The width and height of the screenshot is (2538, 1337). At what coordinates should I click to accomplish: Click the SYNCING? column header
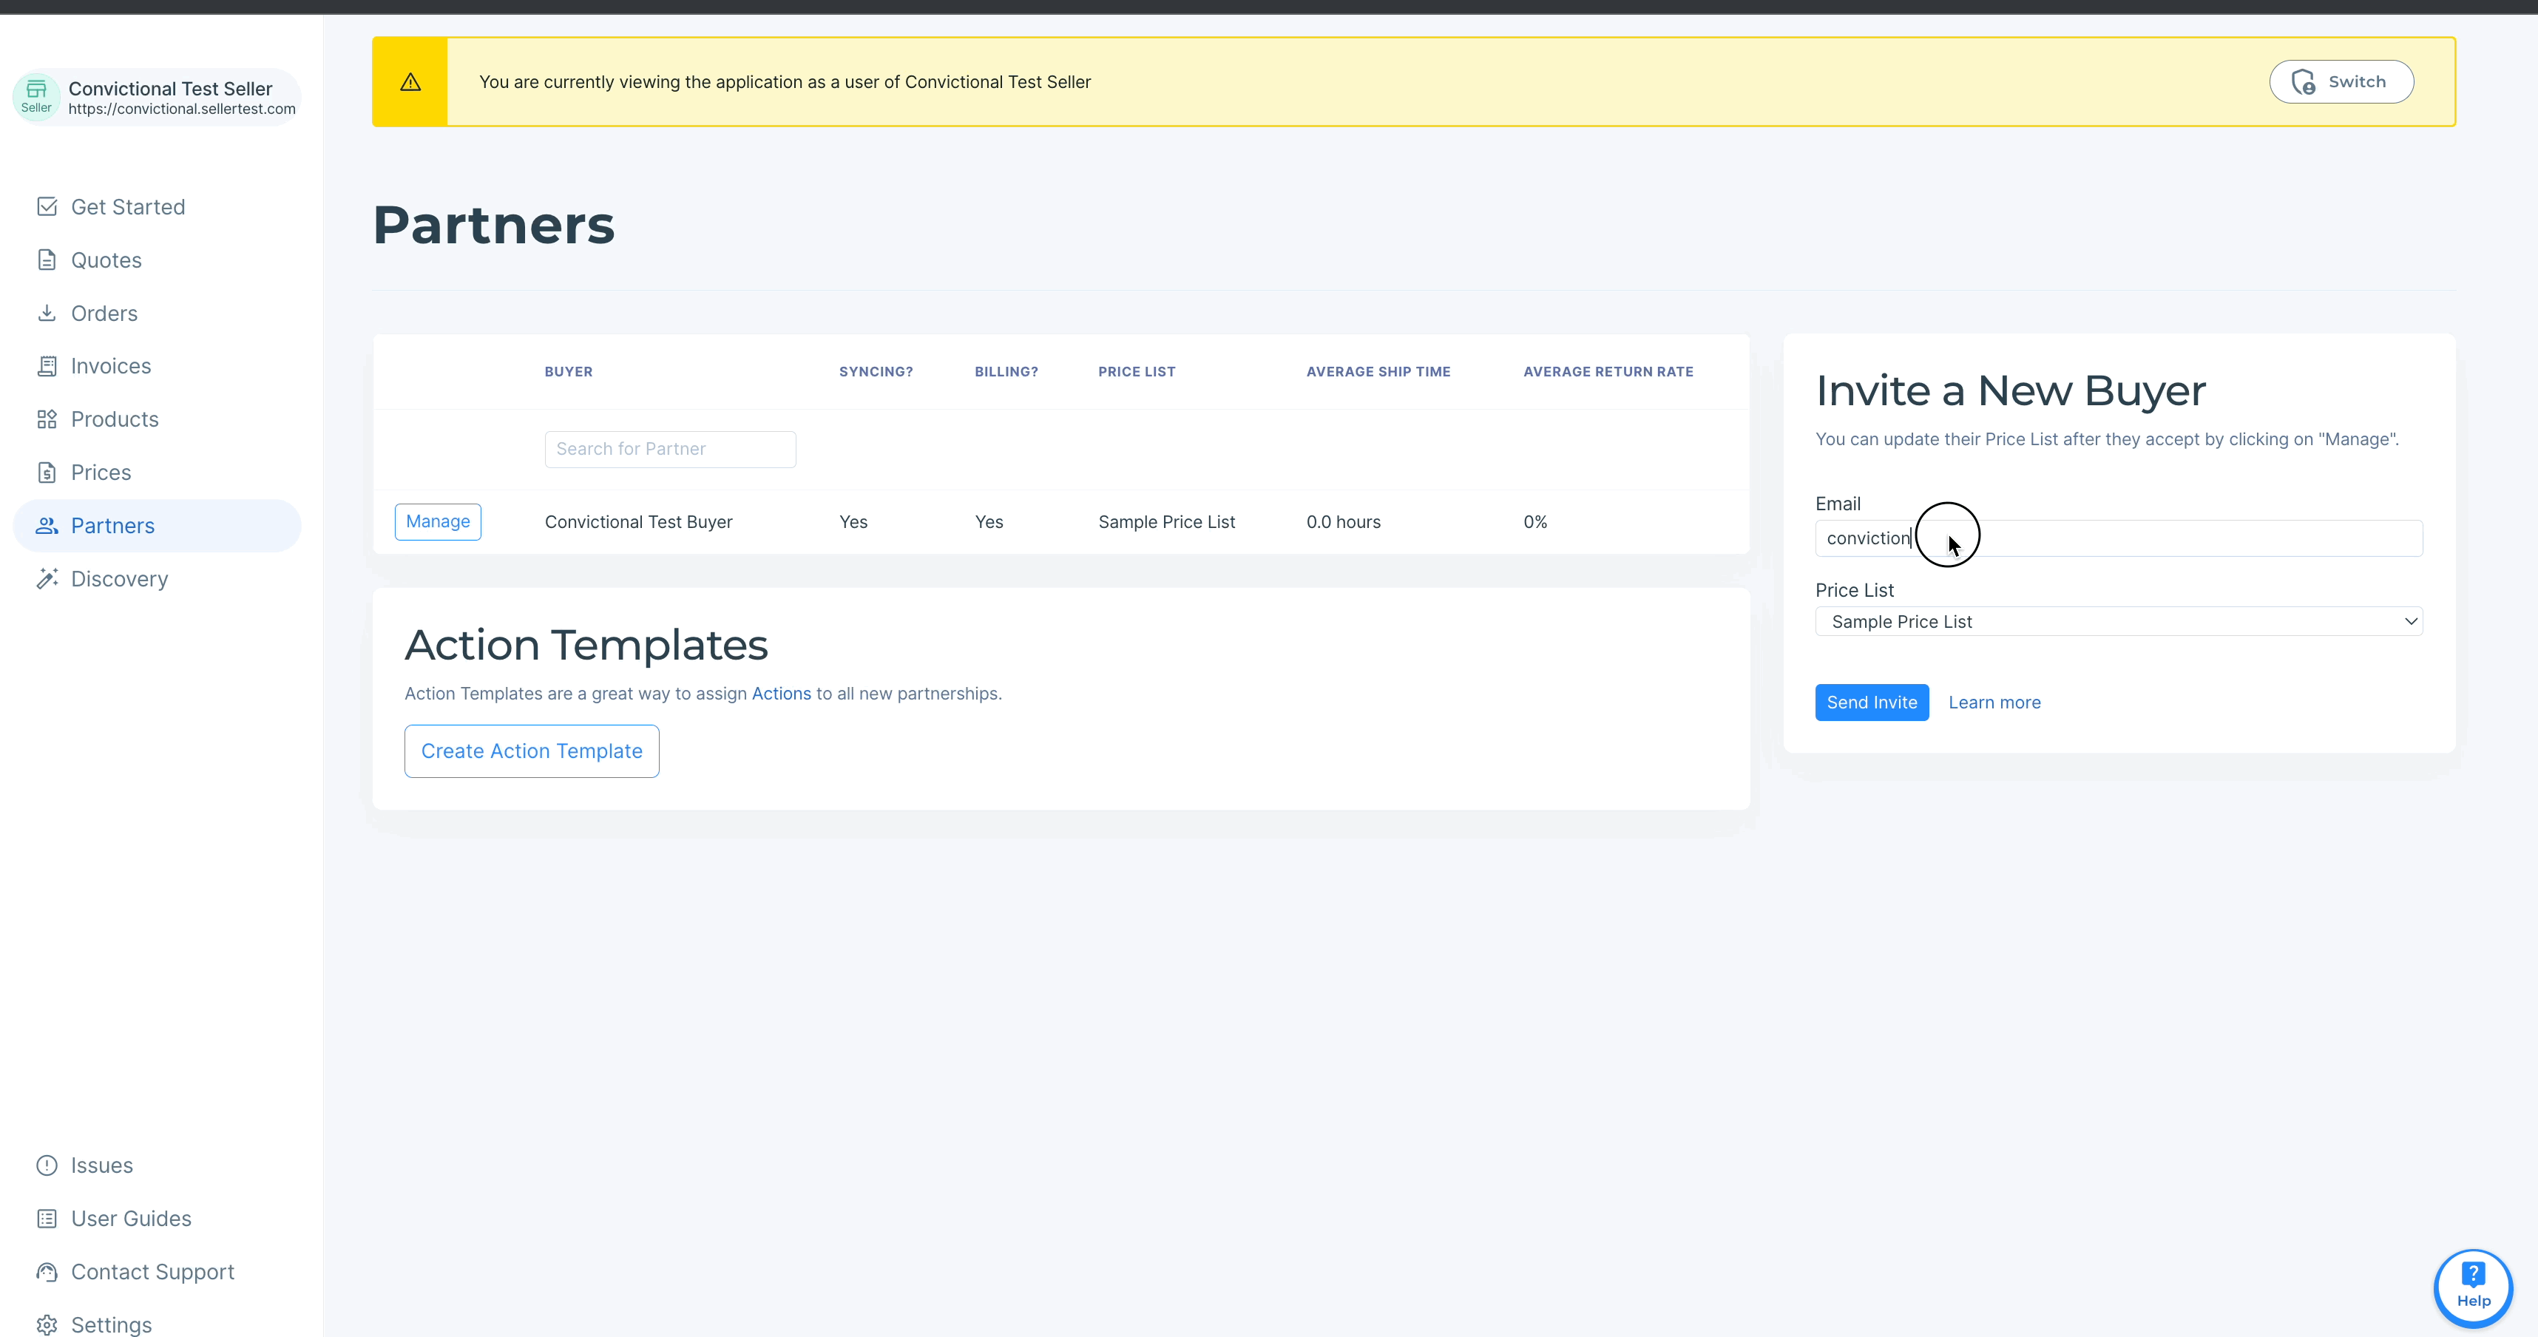click(876, 371)
